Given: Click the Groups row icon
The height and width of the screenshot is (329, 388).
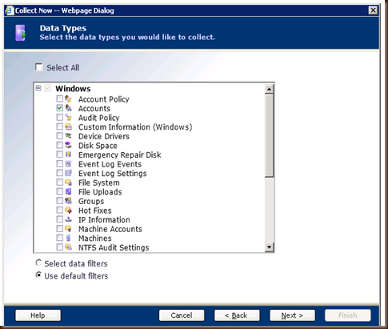Looking at the screenshot, I should [x=69, y=201].
